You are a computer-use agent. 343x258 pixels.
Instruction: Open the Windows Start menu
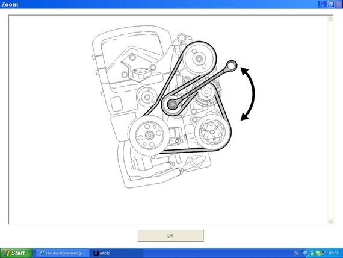pos(16,253)
